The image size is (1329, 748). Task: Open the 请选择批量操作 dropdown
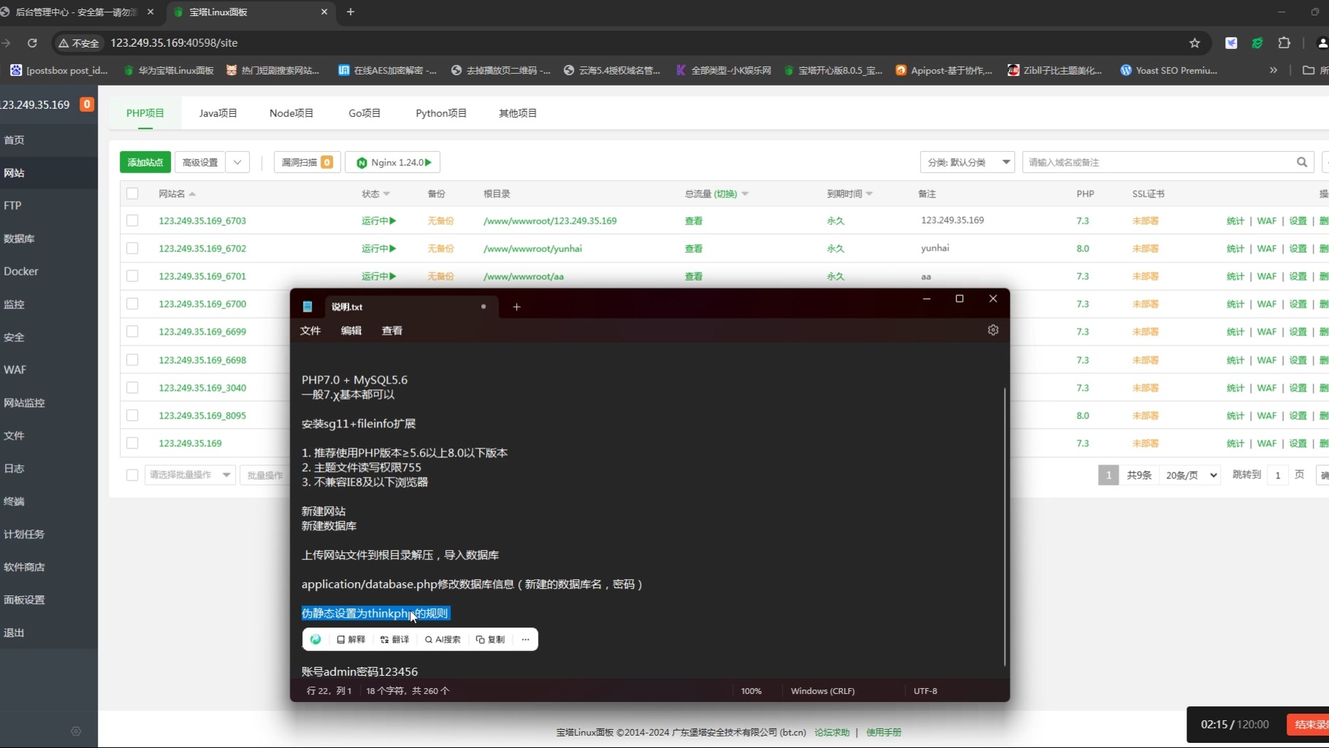[x=190, y=475]
